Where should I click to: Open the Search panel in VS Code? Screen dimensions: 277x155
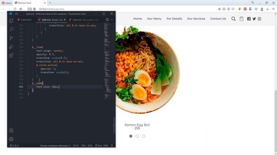[x=11, y=29]
